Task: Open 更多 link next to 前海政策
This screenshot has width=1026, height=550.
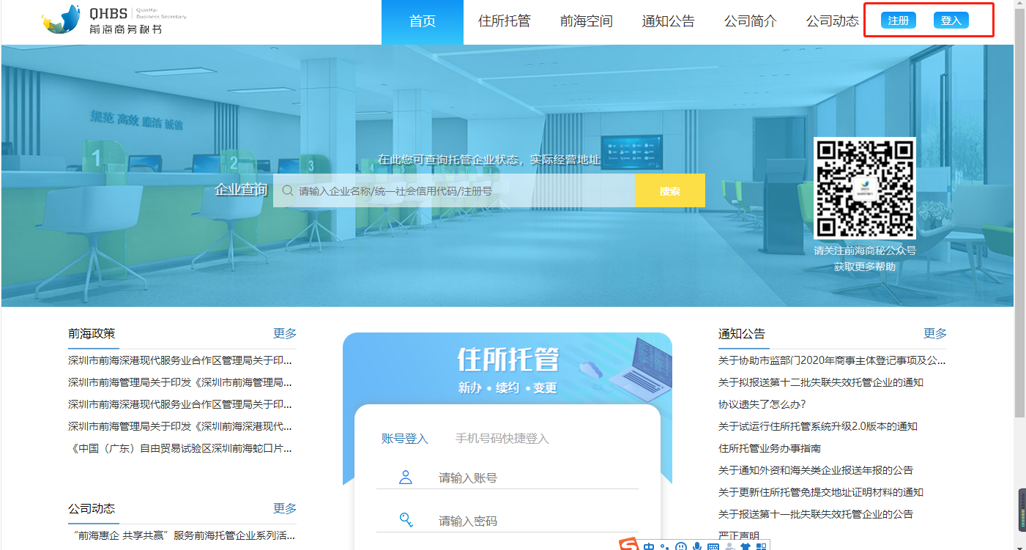Action: click(285, 333)
